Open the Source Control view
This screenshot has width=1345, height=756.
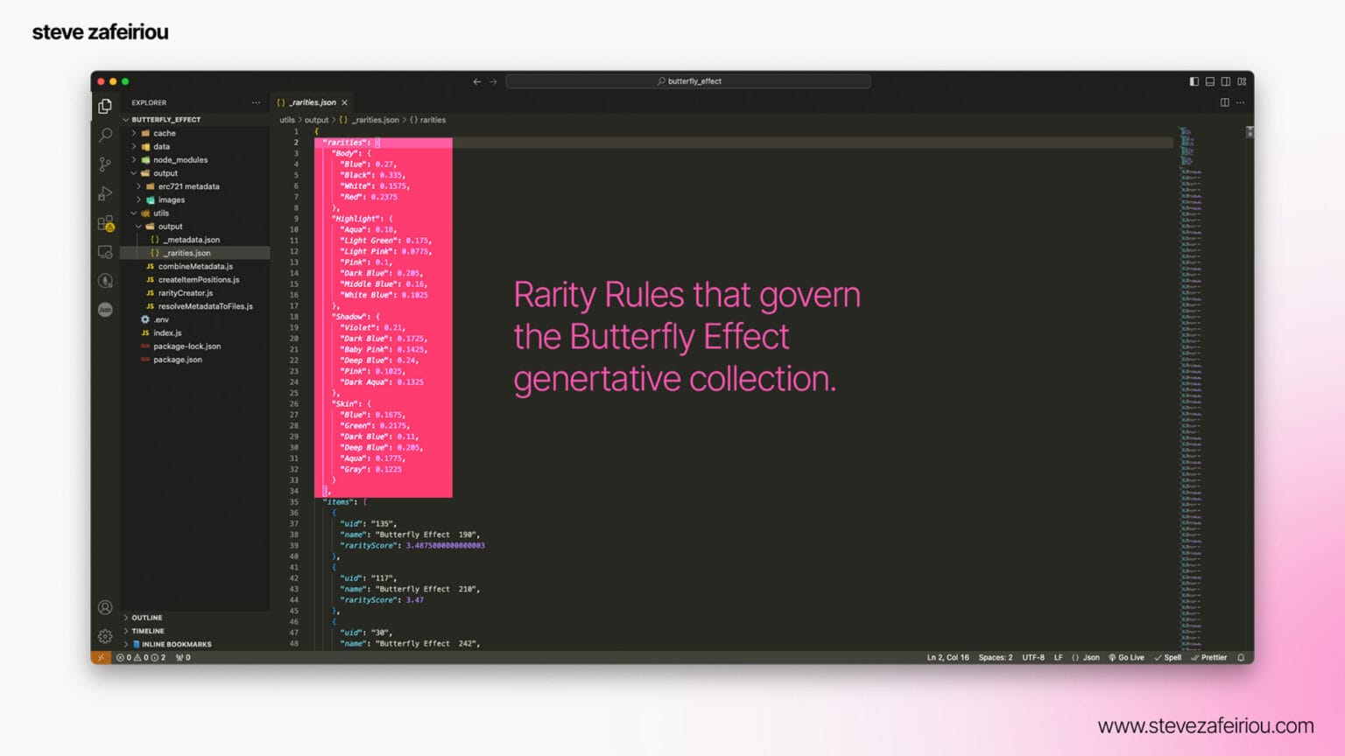pos(105,164)
